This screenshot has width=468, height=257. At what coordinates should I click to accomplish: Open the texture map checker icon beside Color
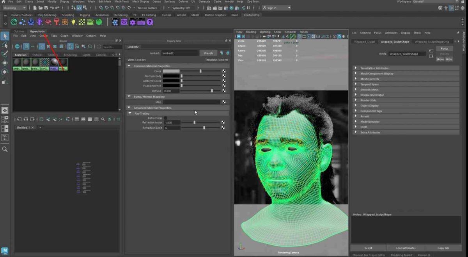click(223, 71)
